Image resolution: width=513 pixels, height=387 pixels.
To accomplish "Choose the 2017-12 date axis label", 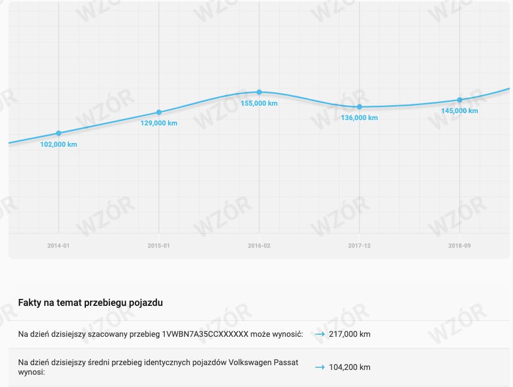I will [x=359, y=246].
